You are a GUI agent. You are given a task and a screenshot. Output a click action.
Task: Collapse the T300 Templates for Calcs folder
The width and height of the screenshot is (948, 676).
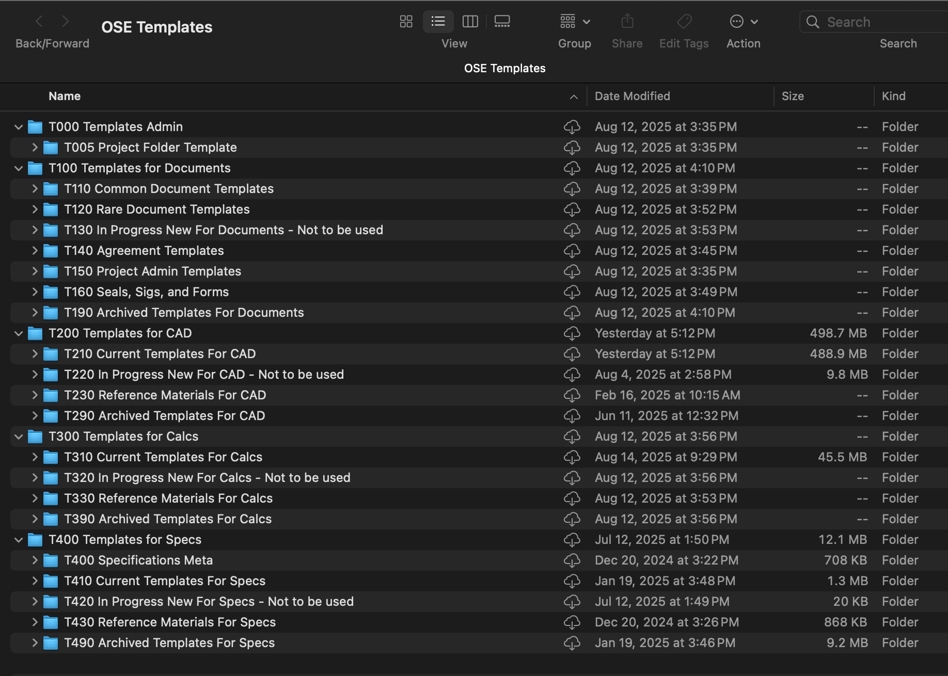pos(19,437)
